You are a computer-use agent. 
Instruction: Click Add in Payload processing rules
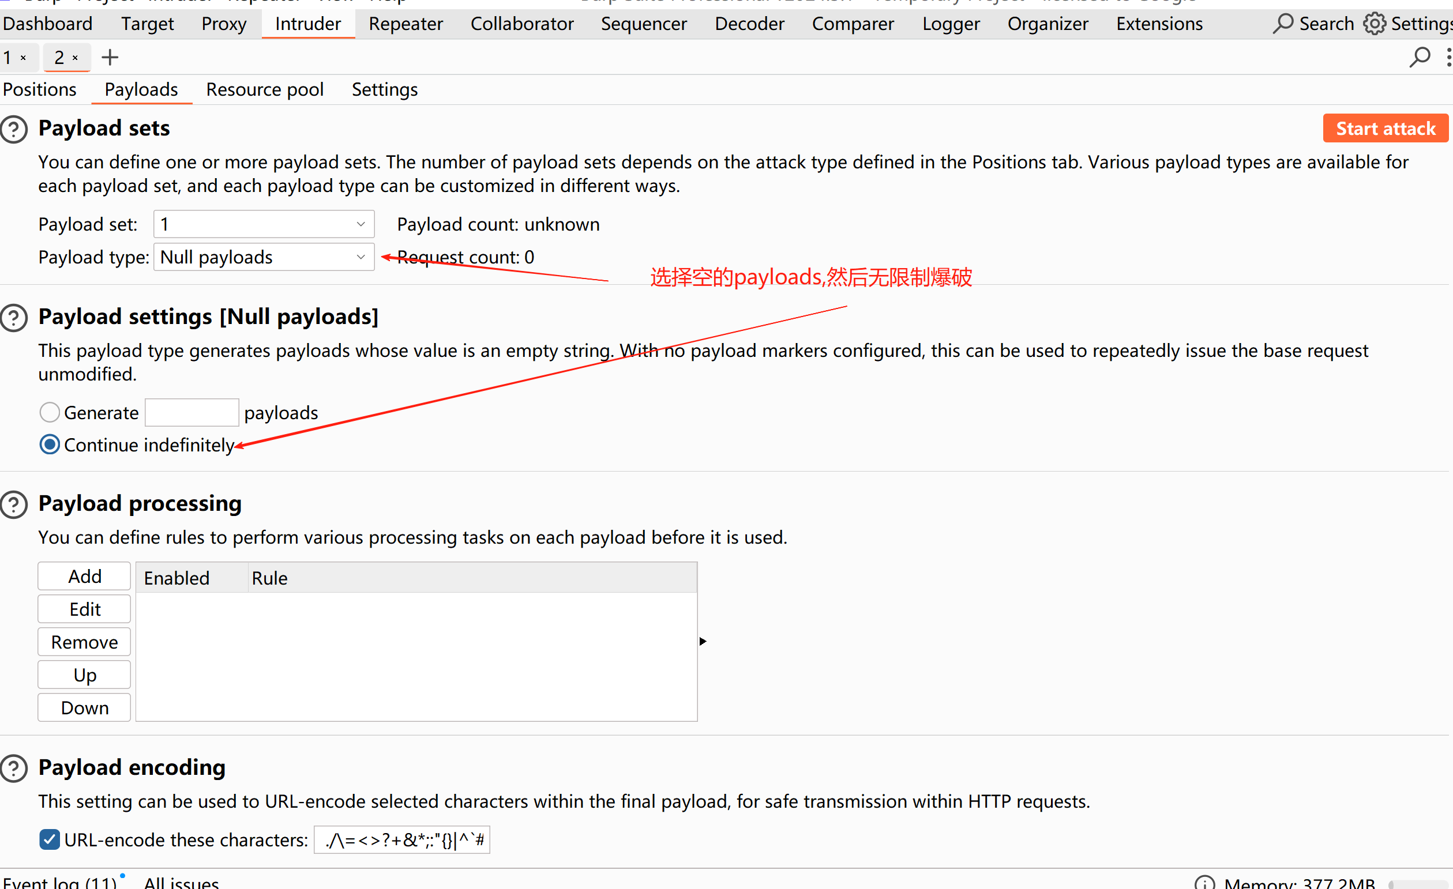[84, 577]
